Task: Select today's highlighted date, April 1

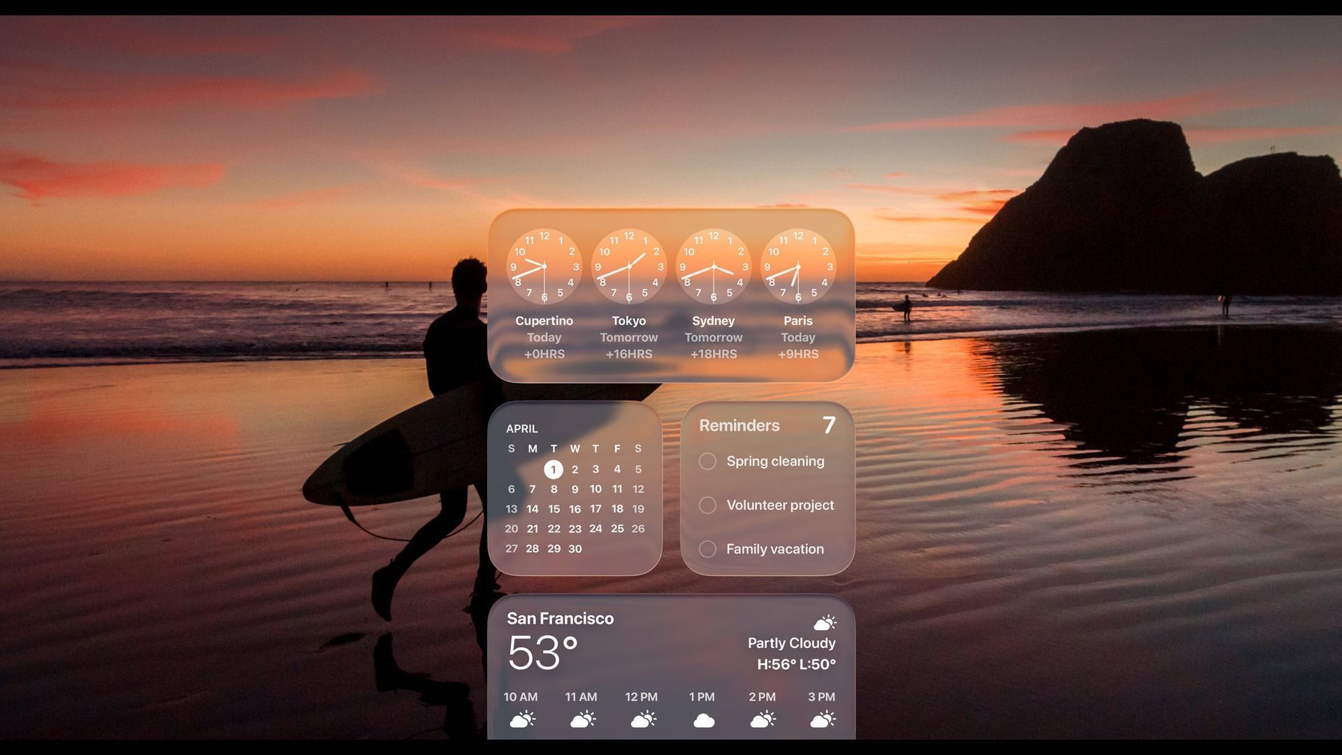Action: tap(554, 469)
